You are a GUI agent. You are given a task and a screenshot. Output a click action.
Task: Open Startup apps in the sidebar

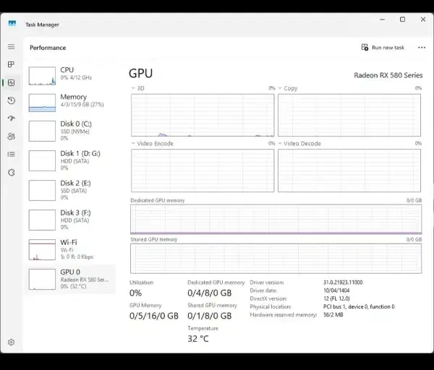click(11, 119)
